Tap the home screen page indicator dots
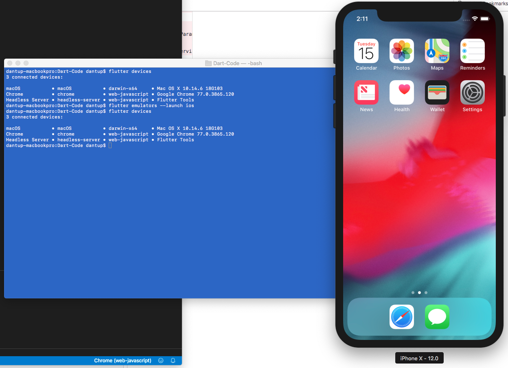 tap(419, 293)
